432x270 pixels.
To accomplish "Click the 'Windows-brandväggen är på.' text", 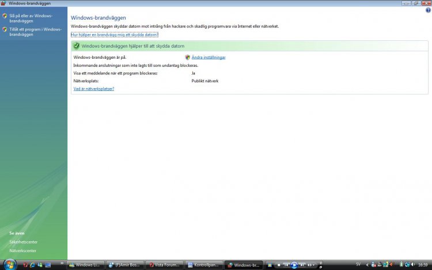I will tap(100, 57).
